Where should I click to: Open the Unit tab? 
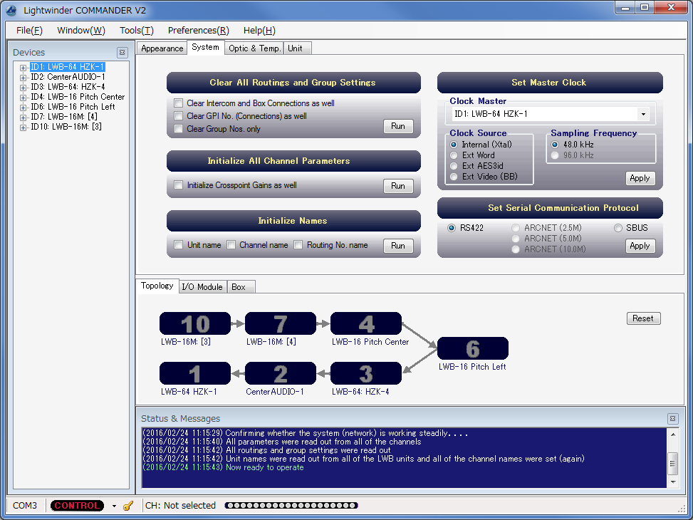[x=297, y=48]
